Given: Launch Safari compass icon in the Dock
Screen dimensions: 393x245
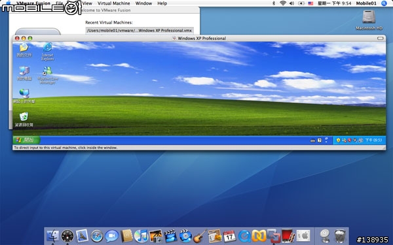Looking at the screenshot, I should click(97, 236).
